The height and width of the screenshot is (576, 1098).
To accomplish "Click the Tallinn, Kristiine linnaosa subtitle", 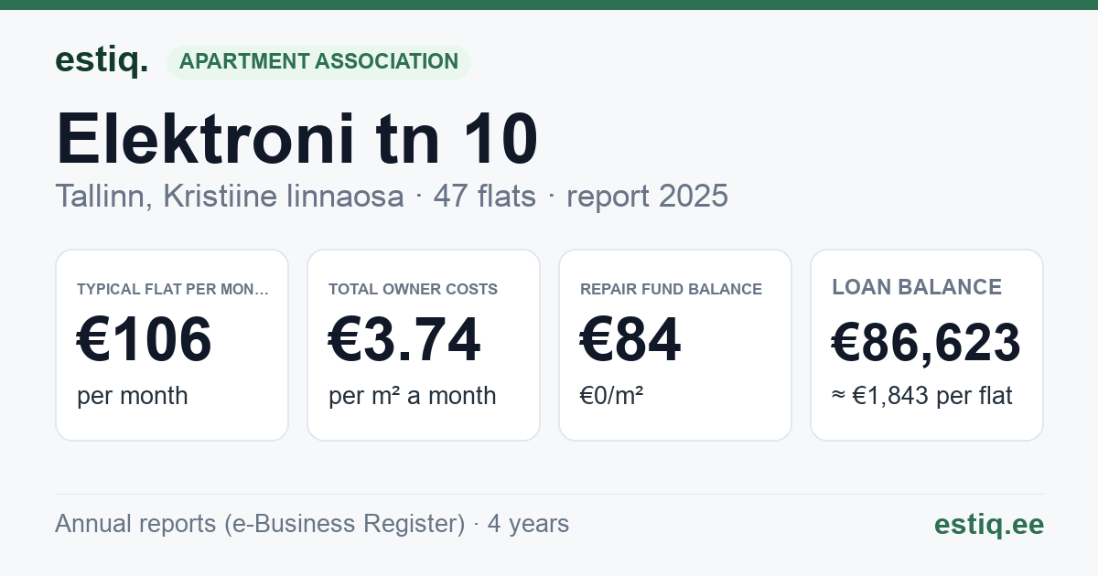I will click(392, 196).
